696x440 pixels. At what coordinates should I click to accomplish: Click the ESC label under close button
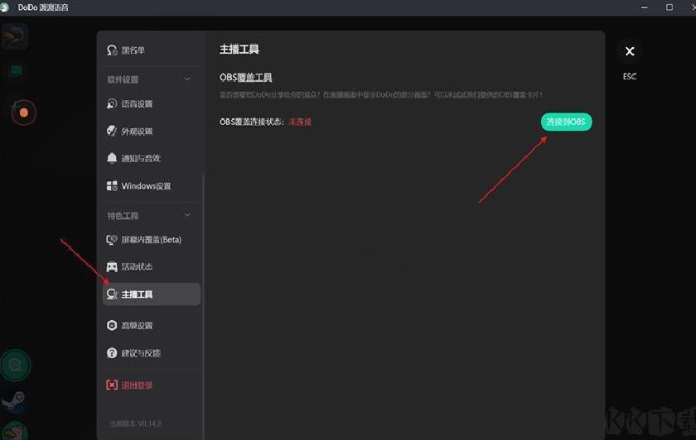pyautogui.click(x=630, y=77)
